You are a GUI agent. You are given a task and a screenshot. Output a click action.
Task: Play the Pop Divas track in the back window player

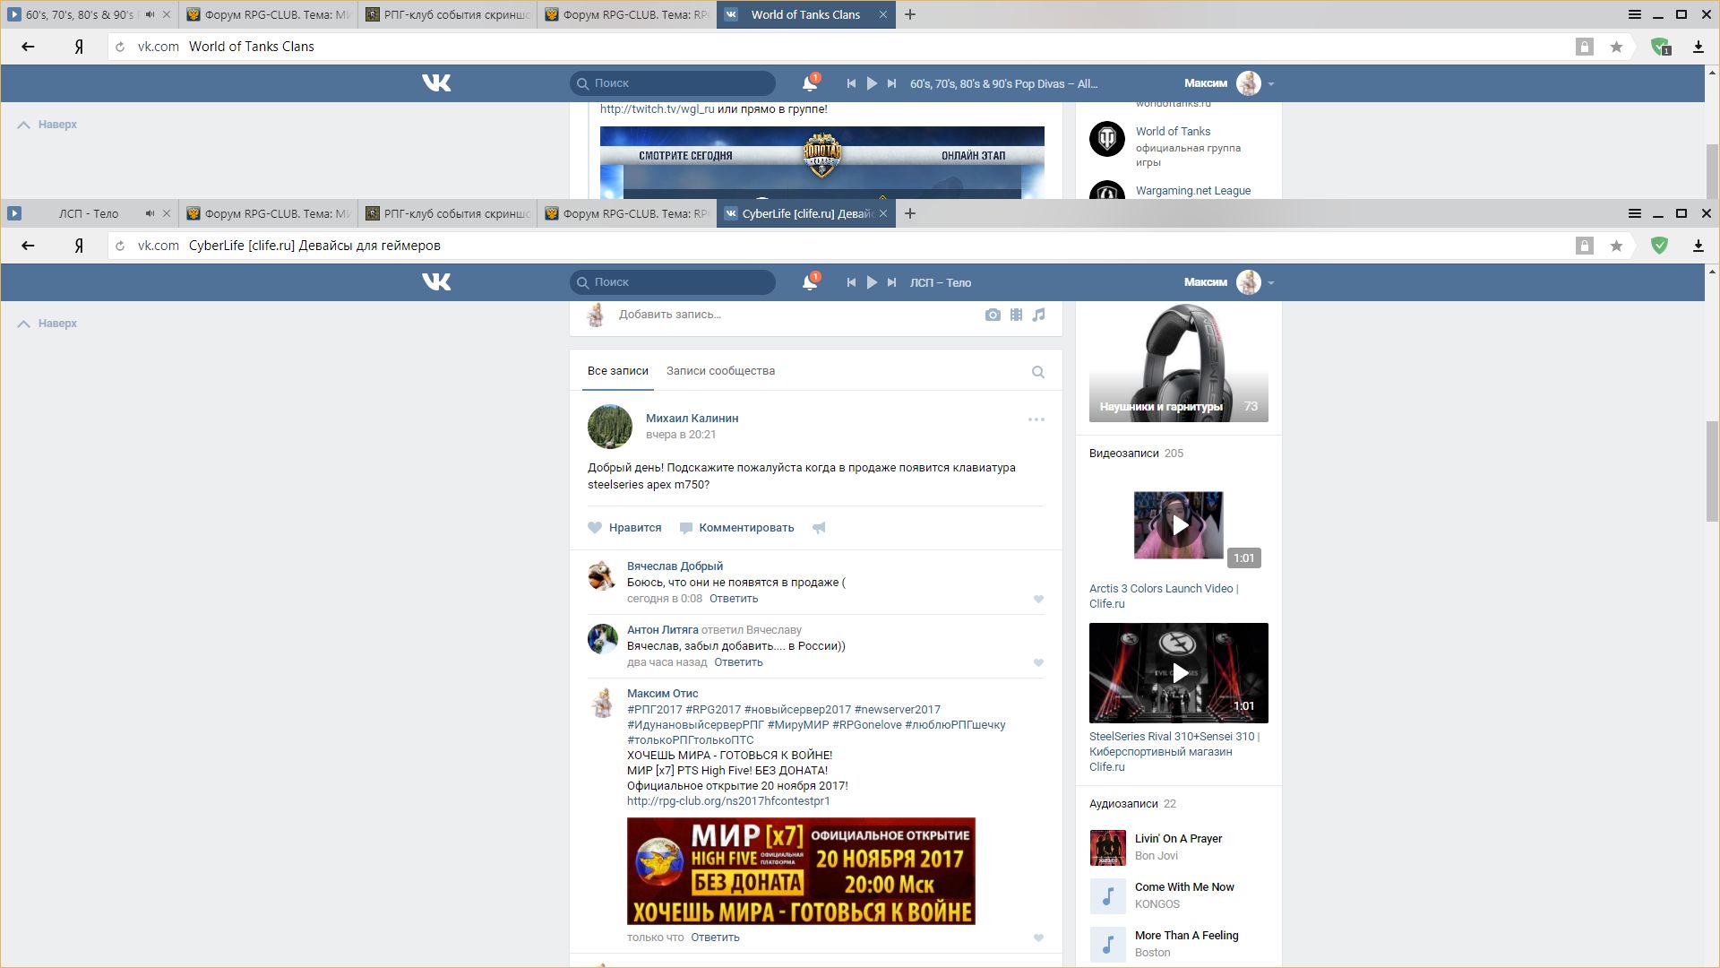(872, 83)
